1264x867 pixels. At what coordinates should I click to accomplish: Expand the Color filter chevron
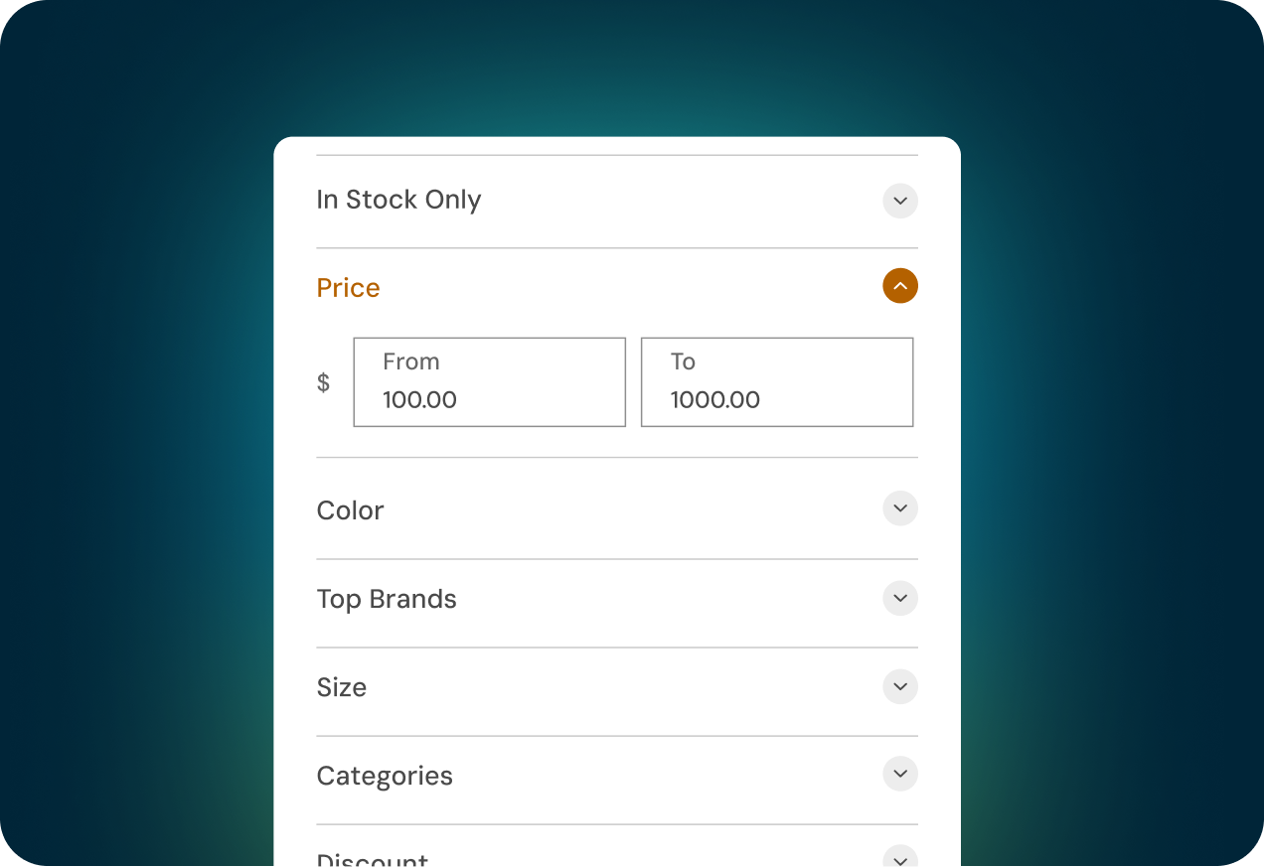tap(899, 508)
